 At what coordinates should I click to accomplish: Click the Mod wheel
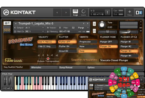9,81
